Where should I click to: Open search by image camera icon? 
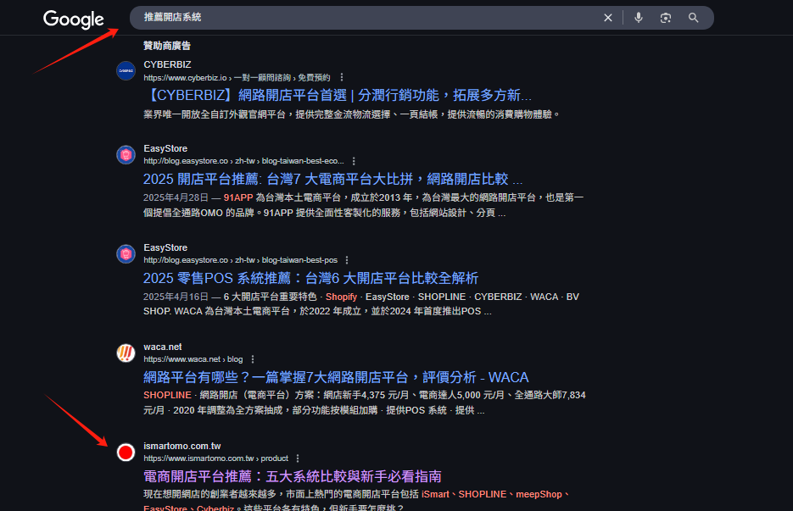(x=666, y=18)
